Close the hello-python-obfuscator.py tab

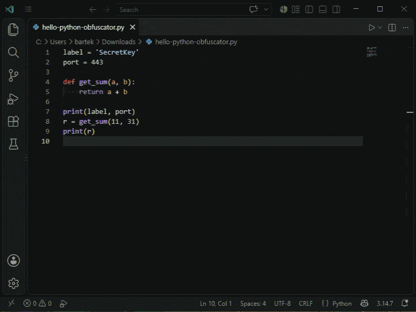pyautogui.click(x=133, y=27)
